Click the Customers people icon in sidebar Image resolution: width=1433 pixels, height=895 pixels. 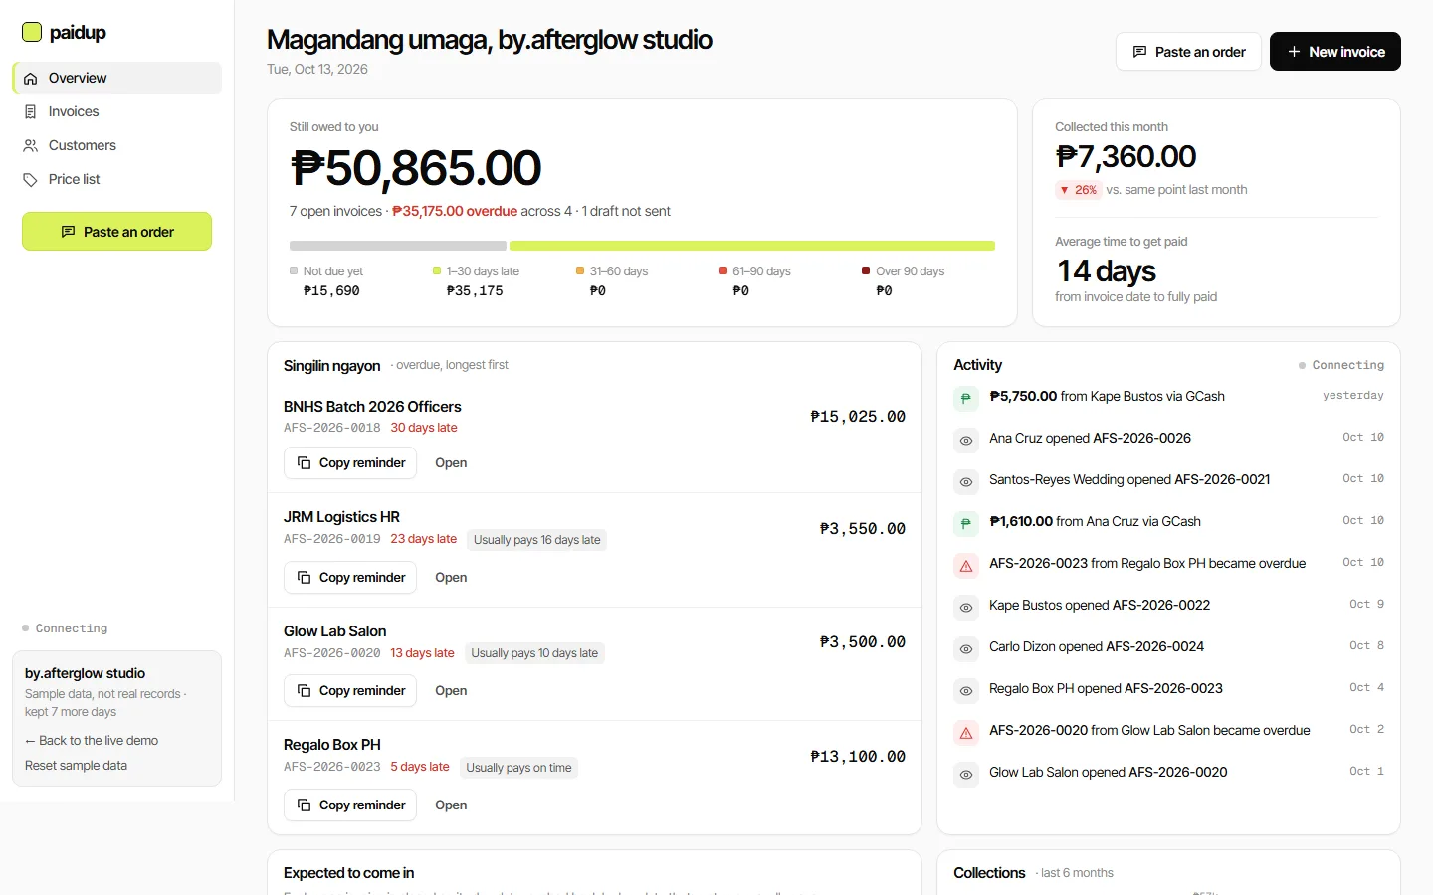tap(31, 146)
